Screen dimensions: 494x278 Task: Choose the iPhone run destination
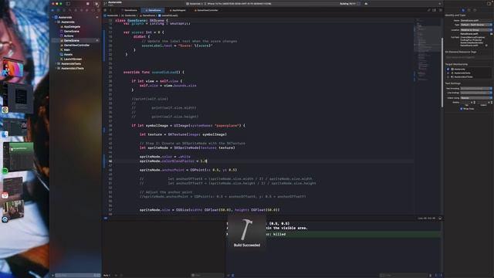[x=239, y=4]
